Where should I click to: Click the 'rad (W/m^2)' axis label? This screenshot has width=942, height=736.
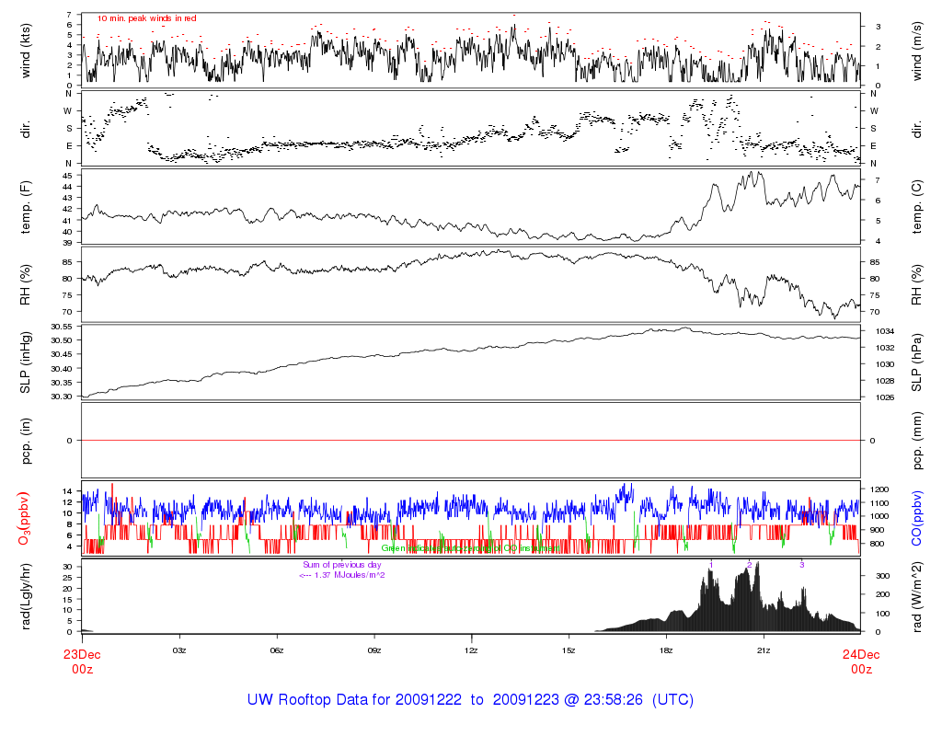click(916, 596)
